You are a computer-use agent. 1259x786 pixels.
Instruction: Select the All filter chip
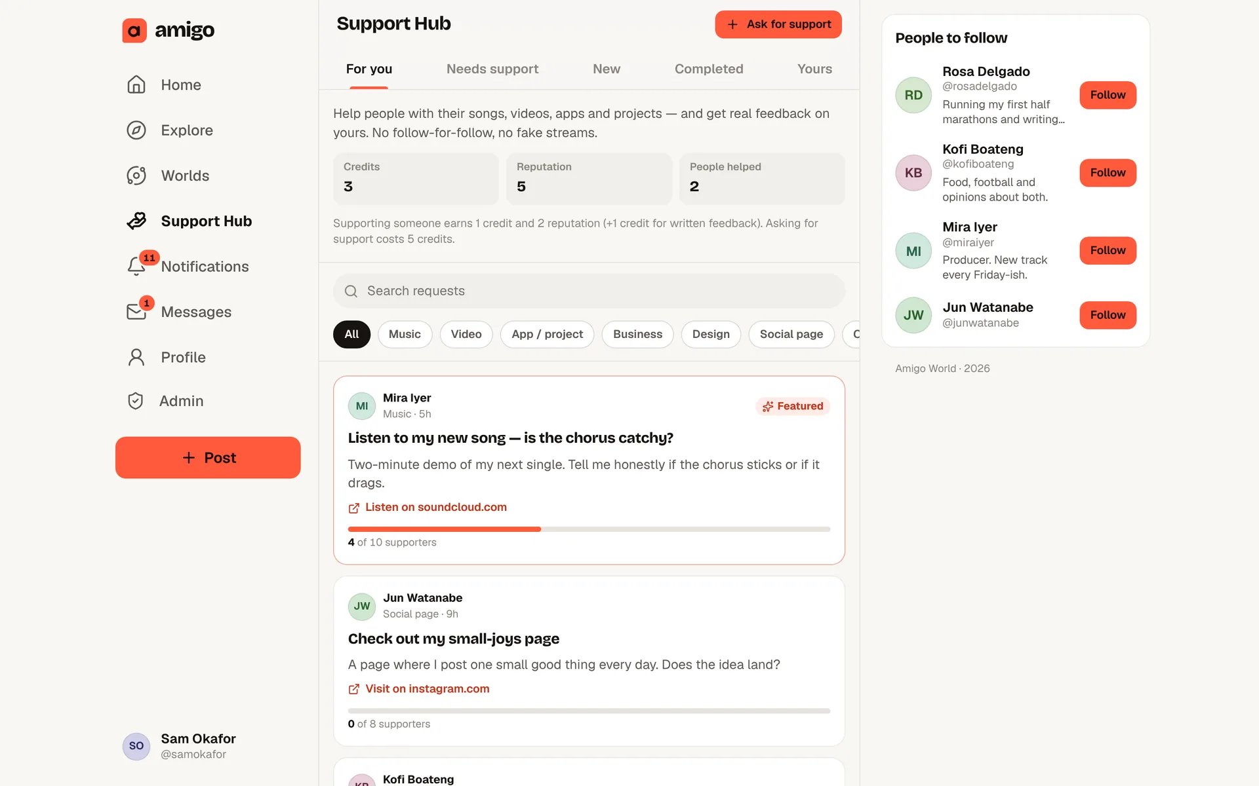[351, 334]
